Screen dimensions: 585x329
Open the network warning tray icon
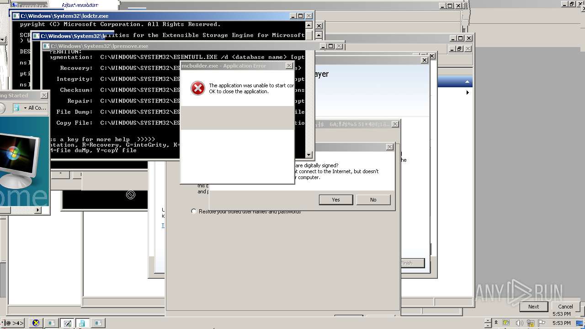[x=531, y=323]
